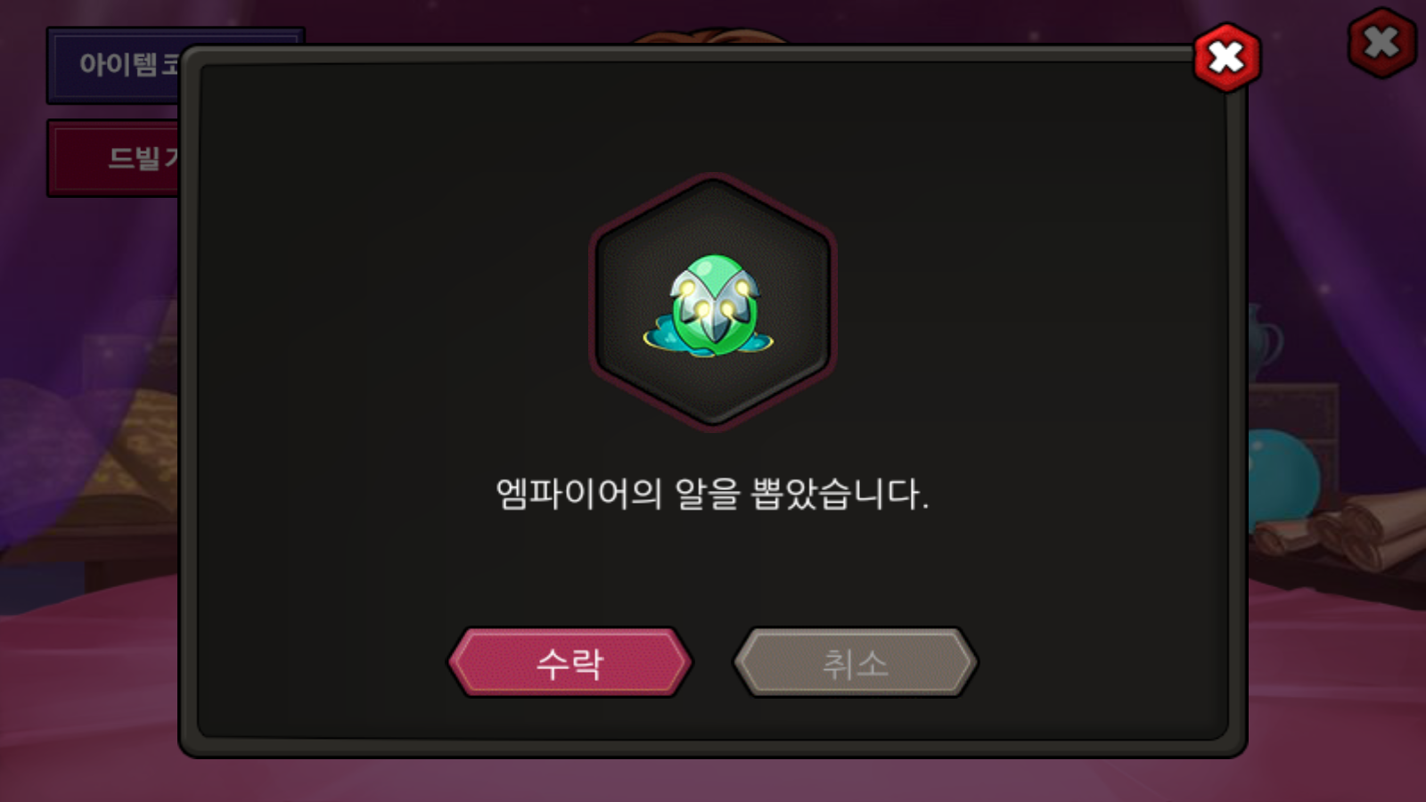This screenshot has height=802, width=1426.
Task: Tap the brown hair peeking above the dialog
Action: 711,36
